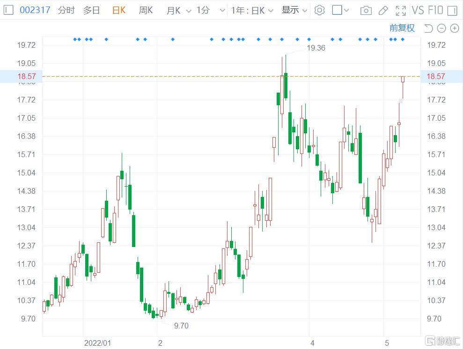The height and width of the screenshot is (349, 463).
Task: Click the 15.04 value on right price axis
Action: [436, 173]
